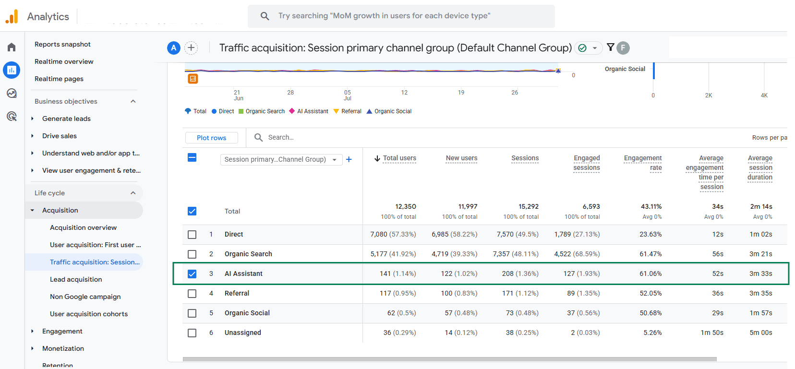Click the add comparison plus icon
Image resolution: width=795 pixels, height=369 pixels.
click(191, 48)
